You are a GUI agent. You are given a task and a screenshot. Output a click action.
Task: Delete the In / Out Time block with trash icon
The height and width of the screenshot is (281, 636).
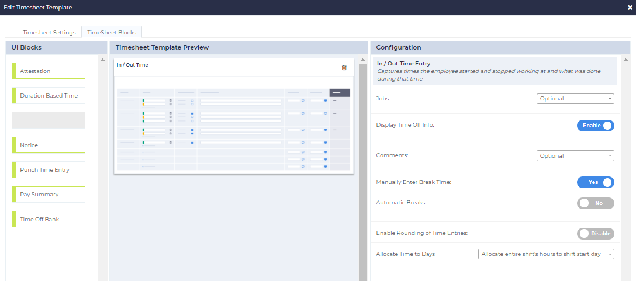pos(344,68)
